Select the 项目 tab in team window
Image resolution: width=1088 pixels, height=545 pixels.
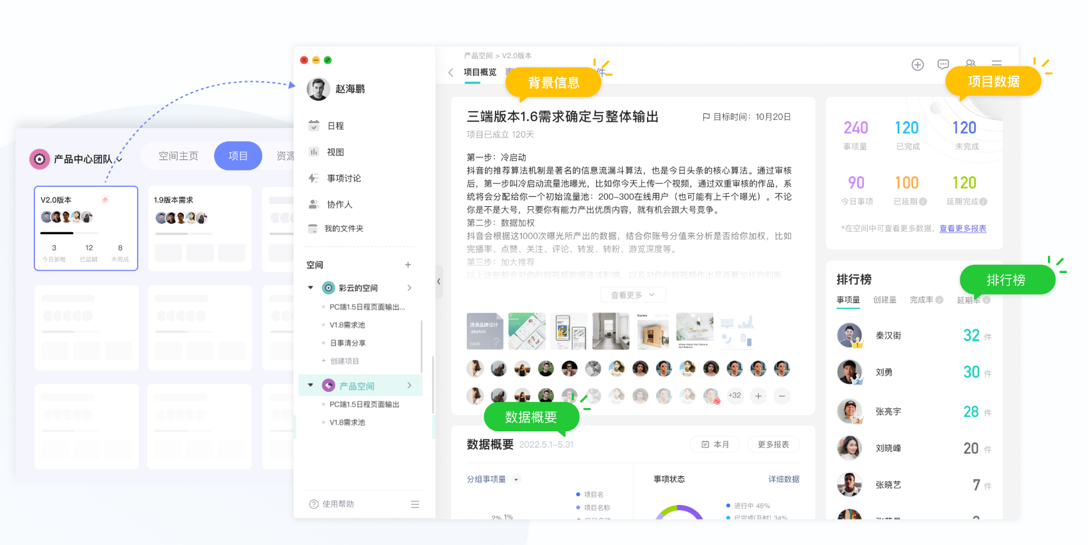point(238,156)
